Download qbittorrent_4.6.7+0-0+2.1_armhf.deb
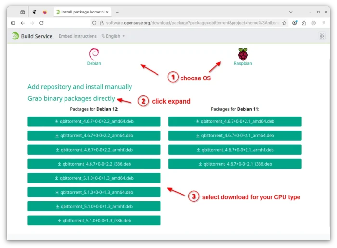This screenshot has height=248, width=337. [235, 150]
